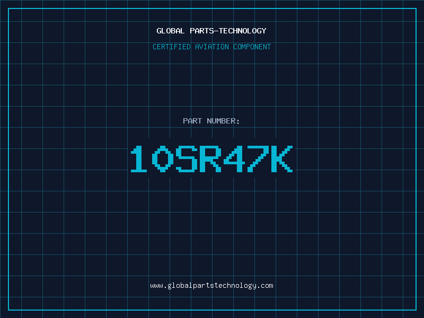424x318 pixels.
Task: Click the word "AVIATION" in the subtitle
Action: coord(212,47)
